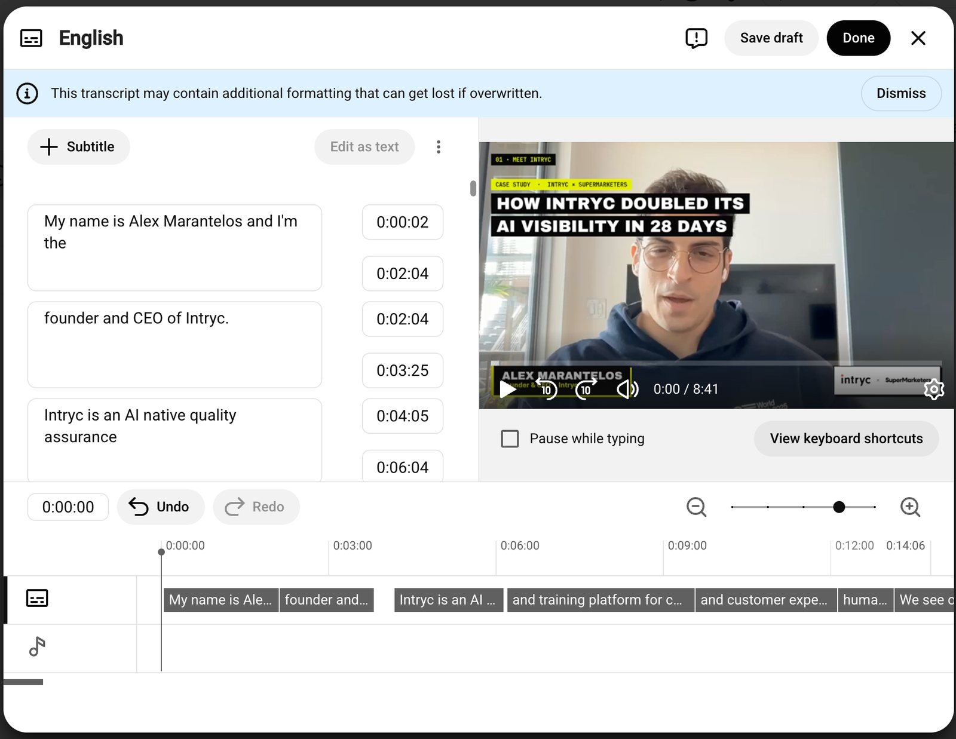Select the audio track music note icon
956x739 pixels.
pos(37,646)
